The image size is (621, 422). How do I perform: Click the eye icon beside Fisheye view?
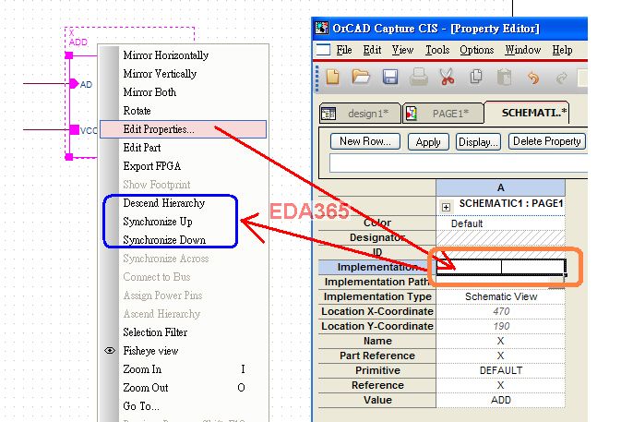(x=110, y=351)
